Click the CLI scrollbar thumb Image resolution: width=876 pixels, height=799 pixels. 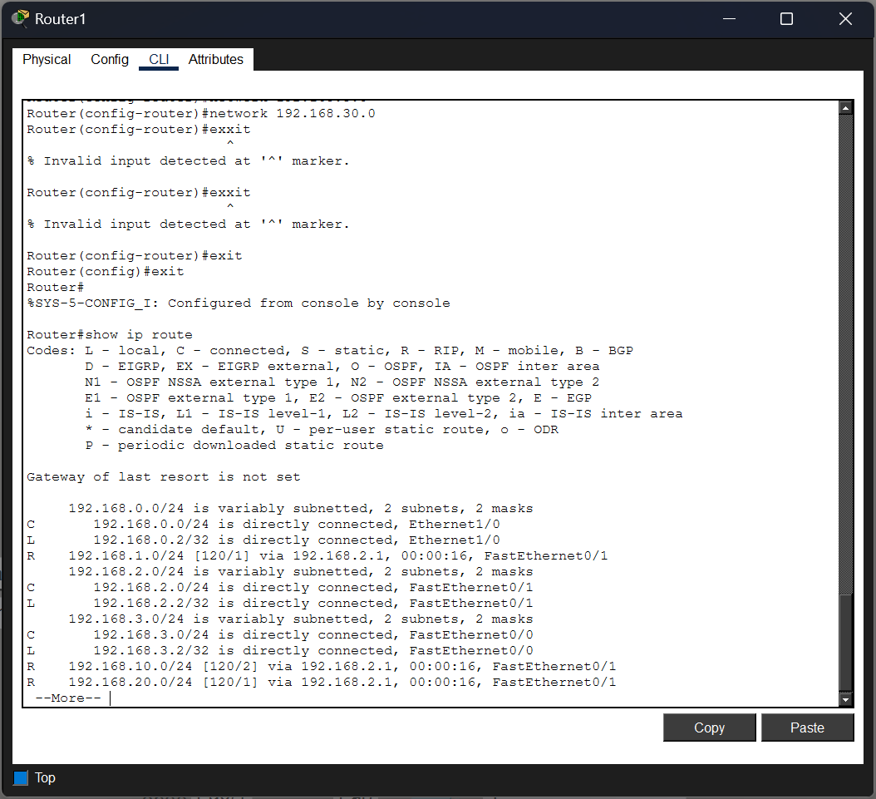point(845,643)
